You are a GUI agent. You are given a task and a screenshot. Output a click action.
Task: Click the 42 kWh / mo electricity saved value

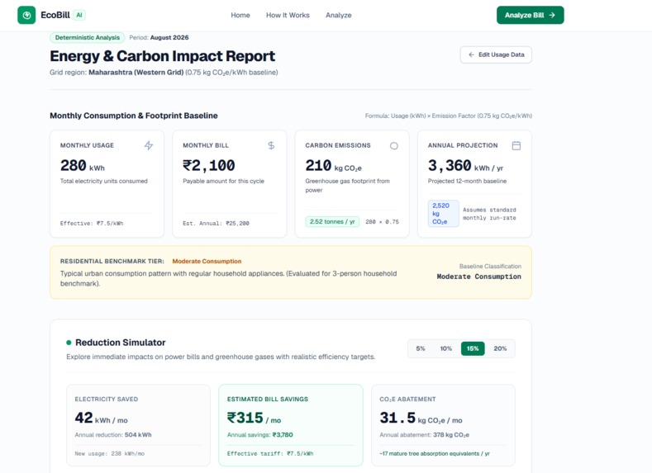point(101,418)
